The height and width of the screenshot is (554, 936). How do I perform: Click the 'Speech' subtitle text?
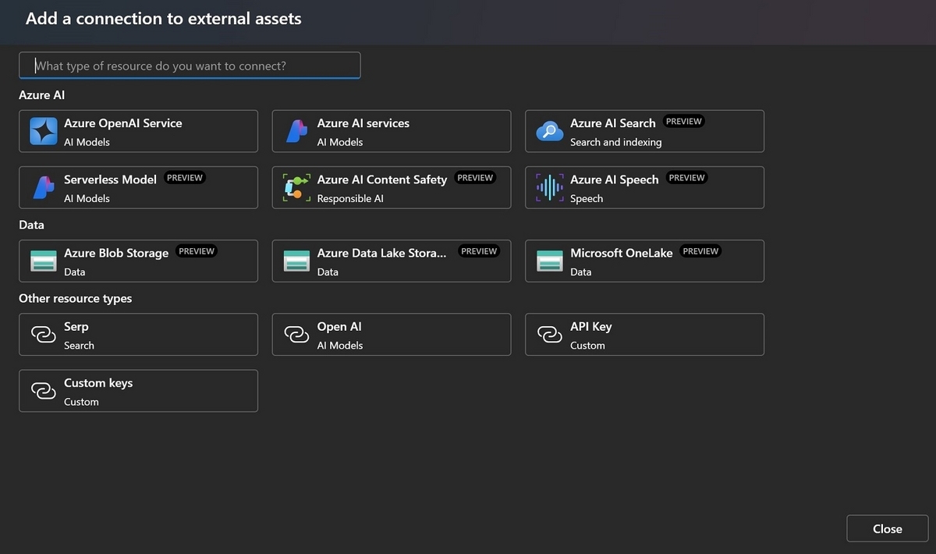587,198
